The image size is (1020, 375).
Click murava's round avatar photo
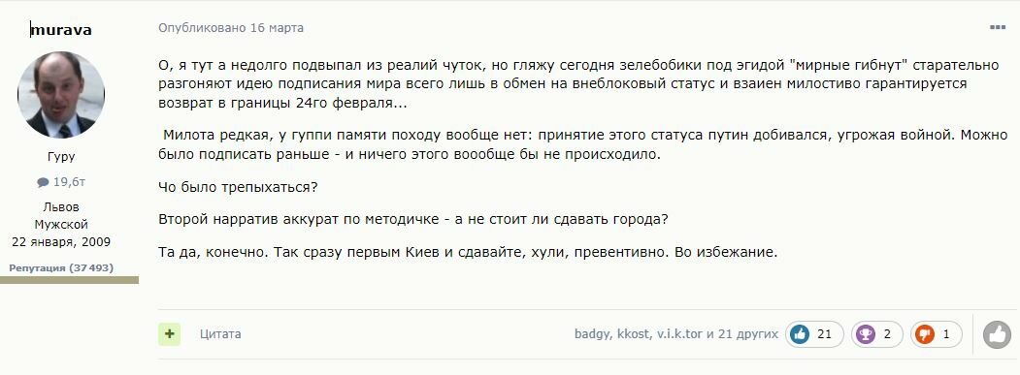tap(61, 95)
